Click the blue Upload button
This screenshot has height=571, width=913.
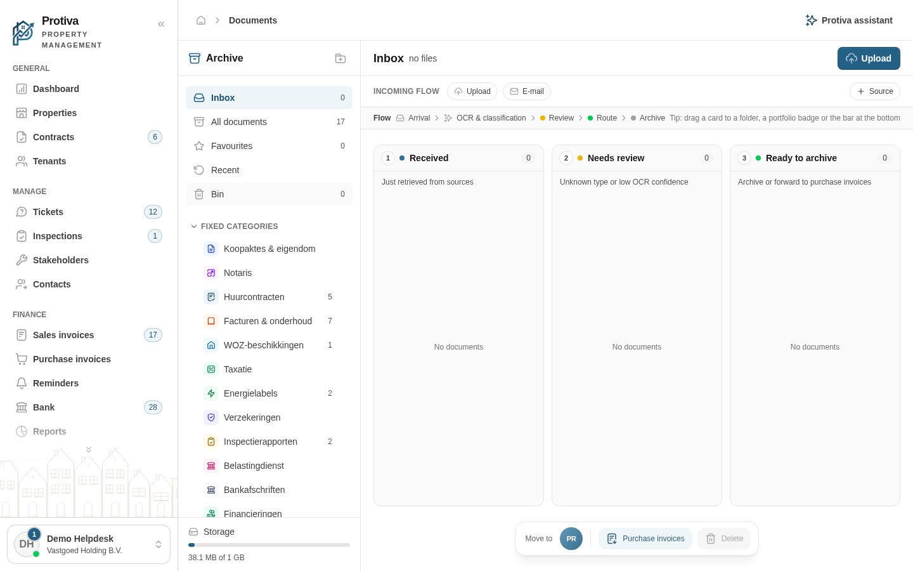pyautogui.click(x=869, y=58)
